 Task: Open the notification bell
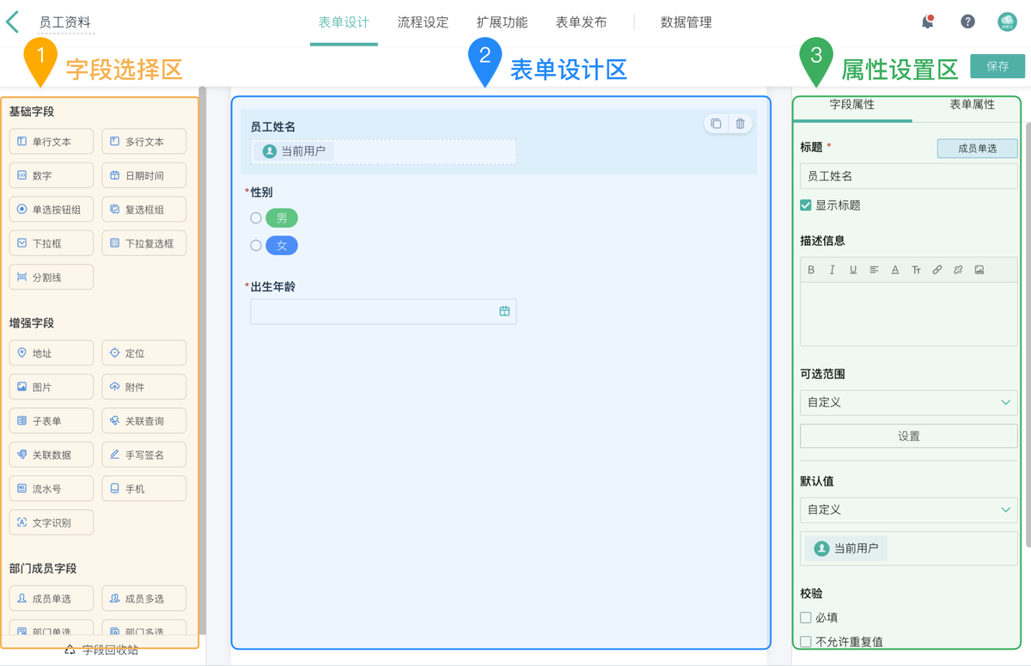tap(928, 22)
